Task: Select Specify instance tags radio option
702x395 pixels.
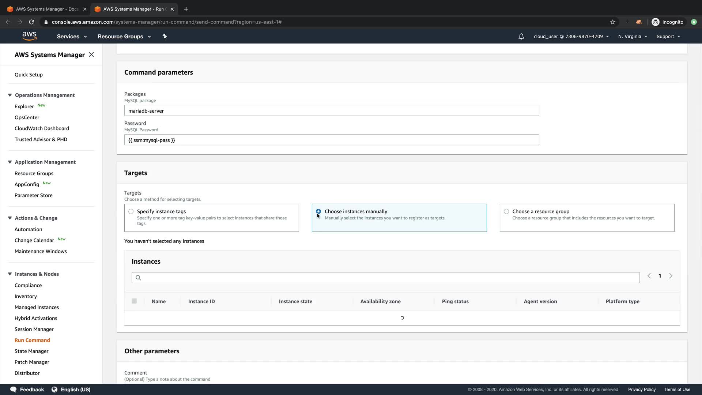Action: [131, 211]
